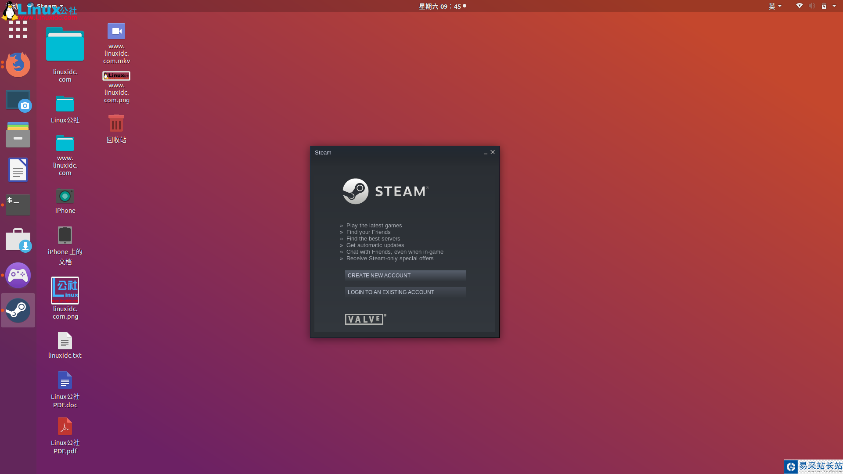843x474 pixels.
Task: Click the Steam icon in dock
Action: pos(18,310)
